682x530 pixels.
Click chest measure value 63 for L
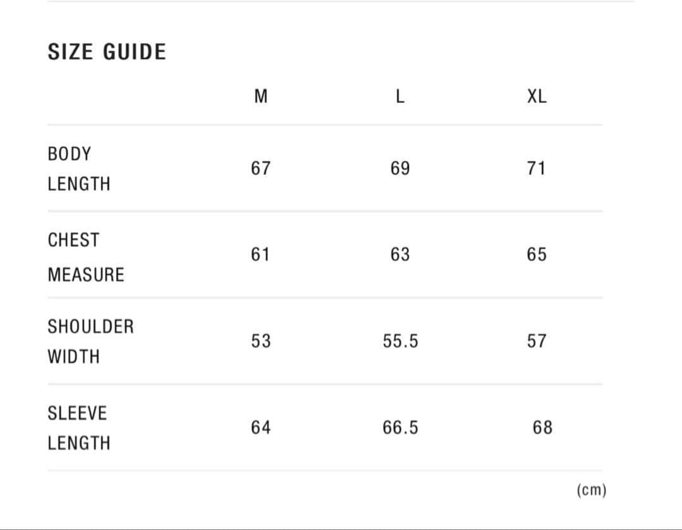point(400,255)
